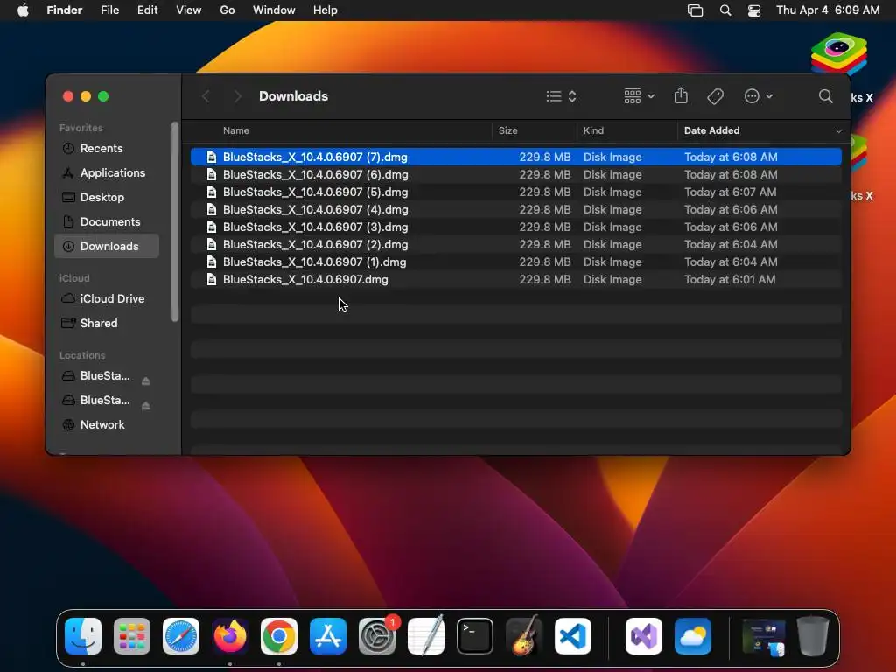Select Shared in the sidebar
This screenshot has width=896, height=672.
tap(106, 324)
